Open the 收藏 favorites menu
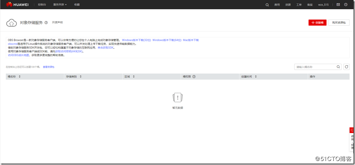355x165 pixels. [x=77, y=4]
